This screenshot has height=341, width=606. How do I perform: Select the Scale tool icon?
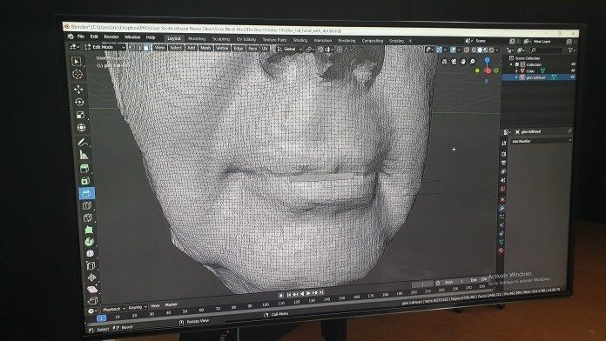click(x=80, y=115)
